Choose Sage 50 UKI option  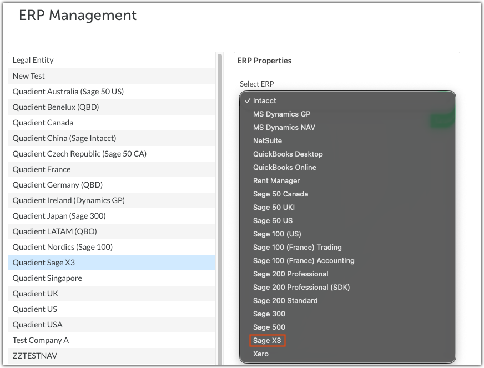coord(347,207)
